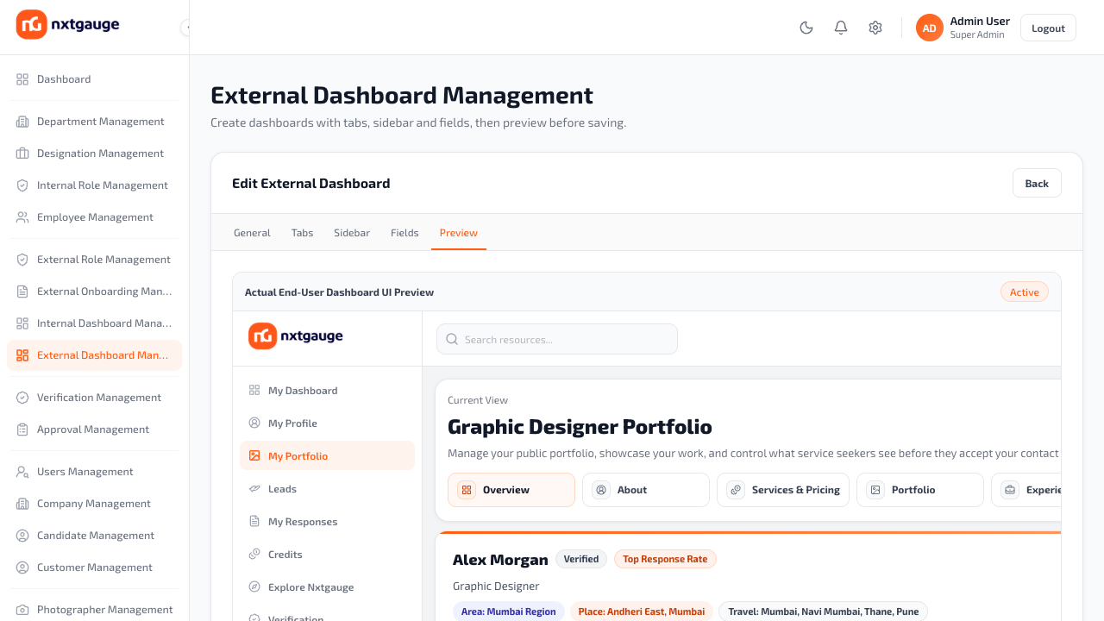This screenshot has width=1104, height=621.
Task: Click Photographer Management camera icon
Action: pyautogui.click(x=22, y=610)
